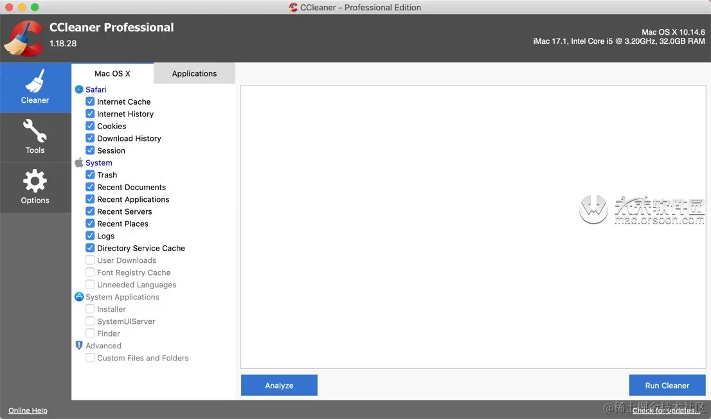Enable Font Registry Cache checkbox

click(90, 272)
